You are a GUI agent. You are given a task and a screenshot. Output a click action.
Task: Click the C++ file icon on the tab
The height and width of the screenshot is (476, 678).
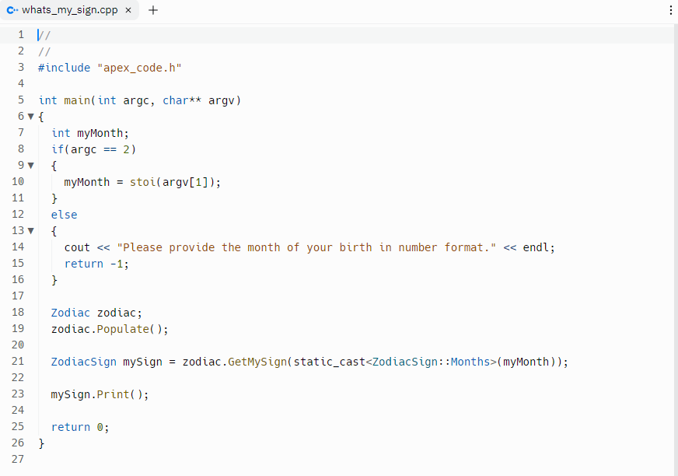tap(12, 10)
